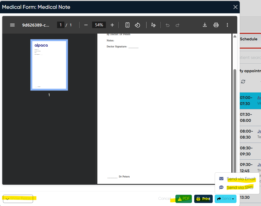The image size is (261, 206).
Task: Open the Send dropdown button
Action: click(225, 199)
